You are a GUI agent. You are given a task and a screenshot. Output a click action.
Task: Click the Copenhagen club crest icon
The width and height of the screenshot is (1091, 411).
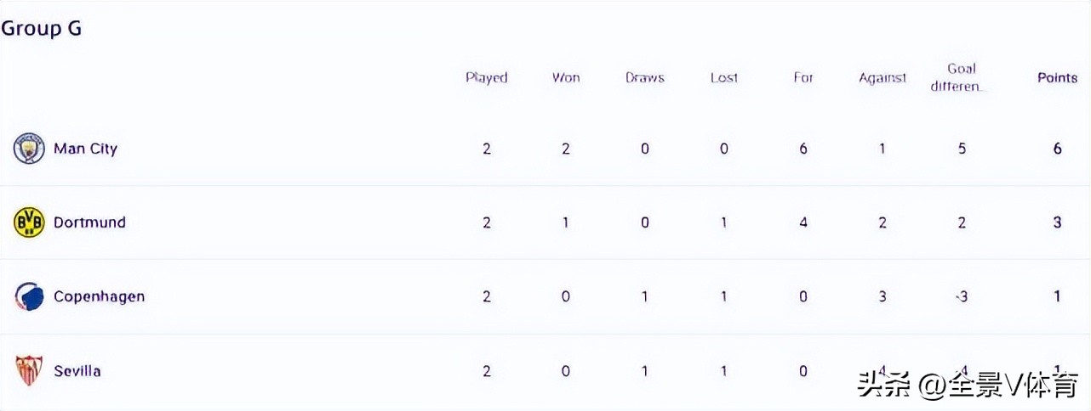(x=29, y=296)
